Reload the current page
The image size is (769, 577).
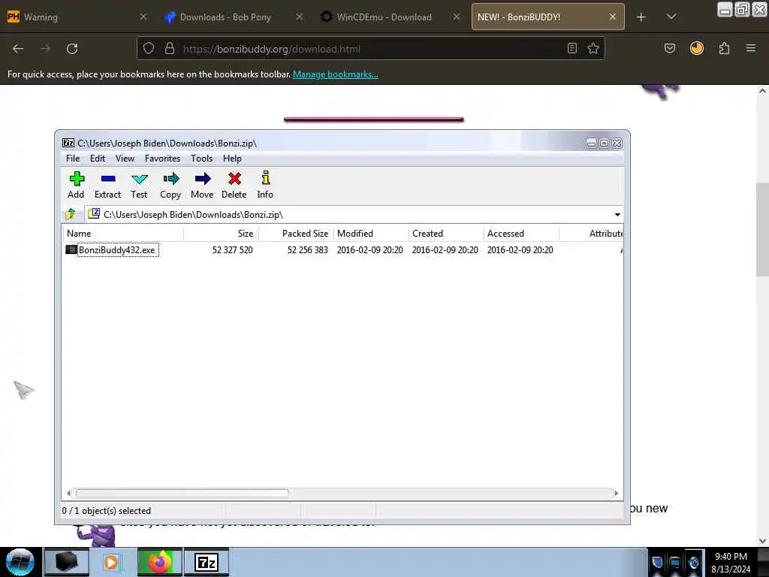click(72, 49)
